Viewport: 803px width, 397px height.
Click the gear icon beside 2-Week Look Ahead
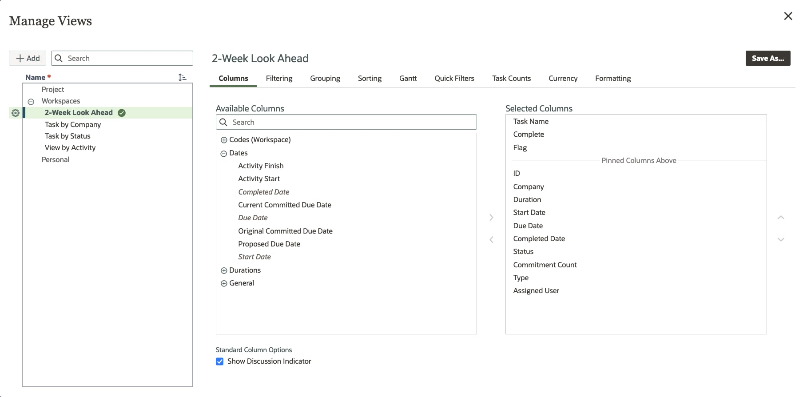click(x=16, y=113)
